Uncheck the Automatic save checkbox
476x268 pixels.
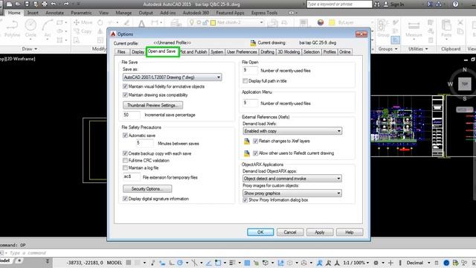(x=125, y=135)
